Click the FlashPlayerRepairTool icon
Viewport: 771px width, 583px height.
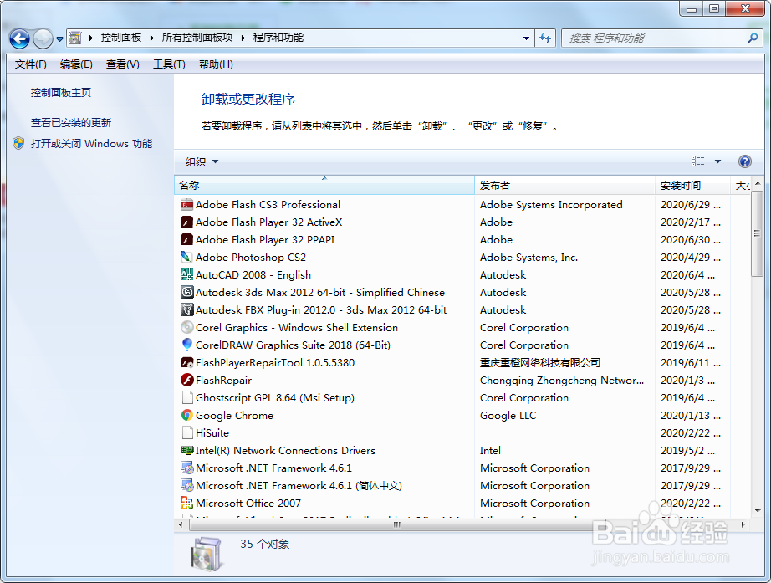186,362
